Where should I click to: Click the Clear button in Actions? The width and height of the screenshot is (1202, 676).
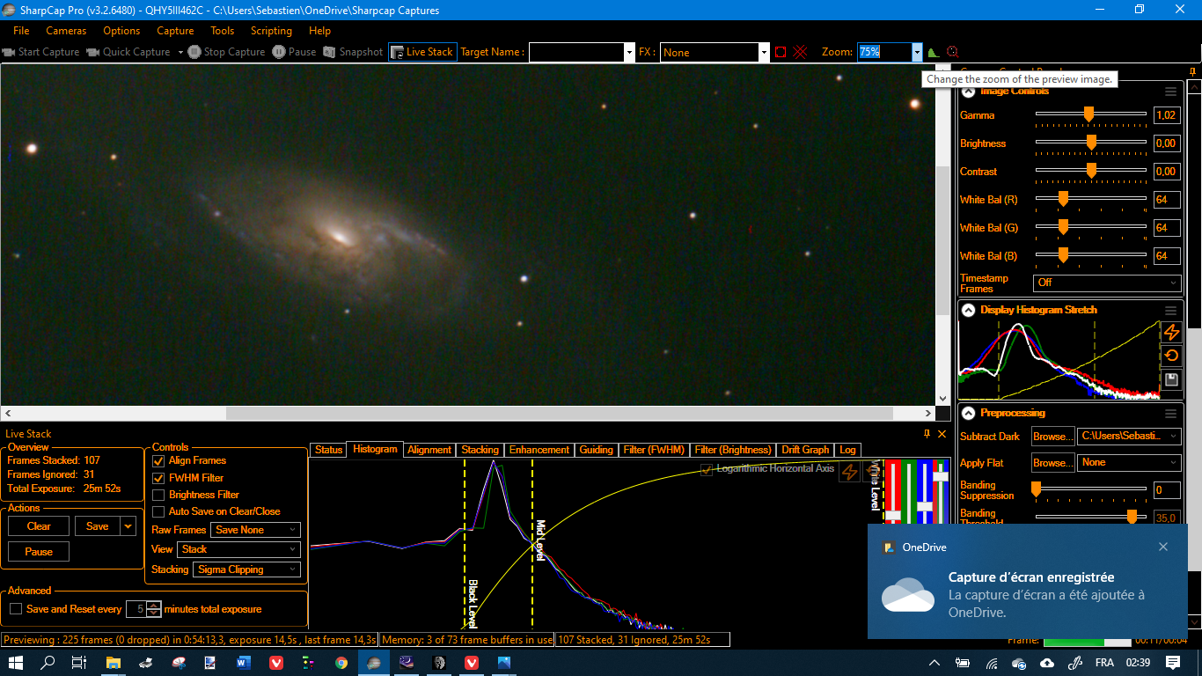coord(39,526)
